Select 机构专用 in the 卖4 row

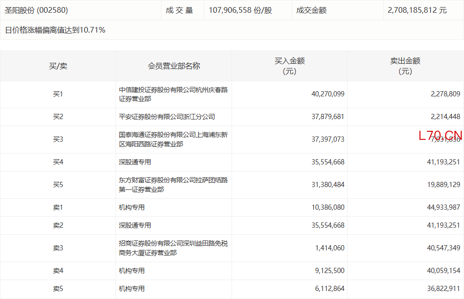pyautogui.click(x=132, y=271)
